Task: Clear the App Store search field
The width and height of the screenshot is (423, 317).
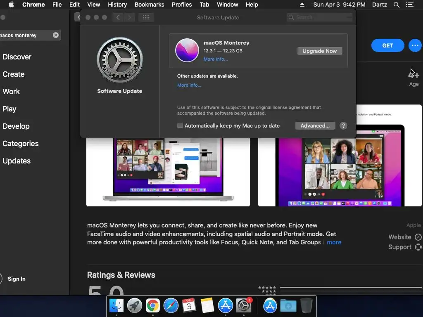Action: click(x=56, y=35)
